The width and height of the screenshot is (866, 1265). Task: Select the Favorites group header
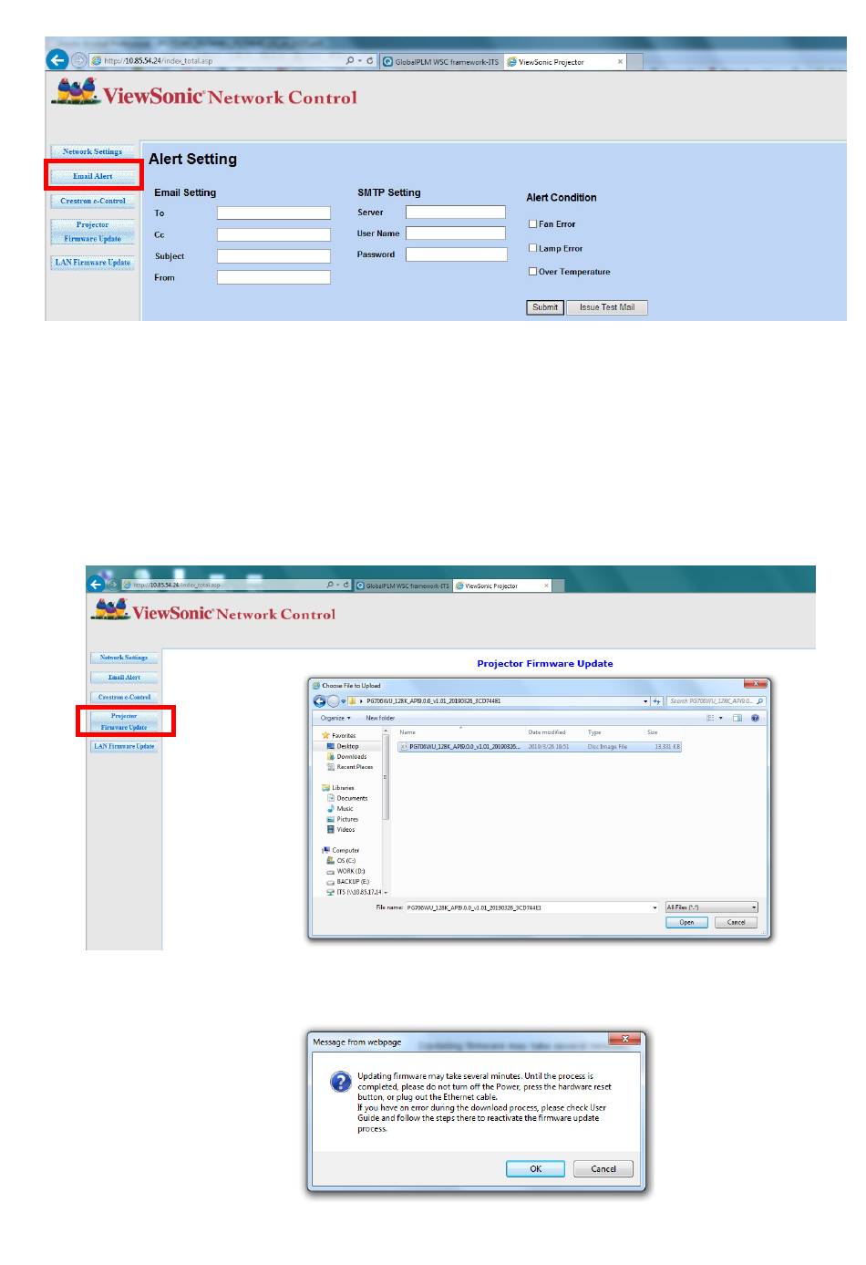pyautogui.click(x=338, y=735)
